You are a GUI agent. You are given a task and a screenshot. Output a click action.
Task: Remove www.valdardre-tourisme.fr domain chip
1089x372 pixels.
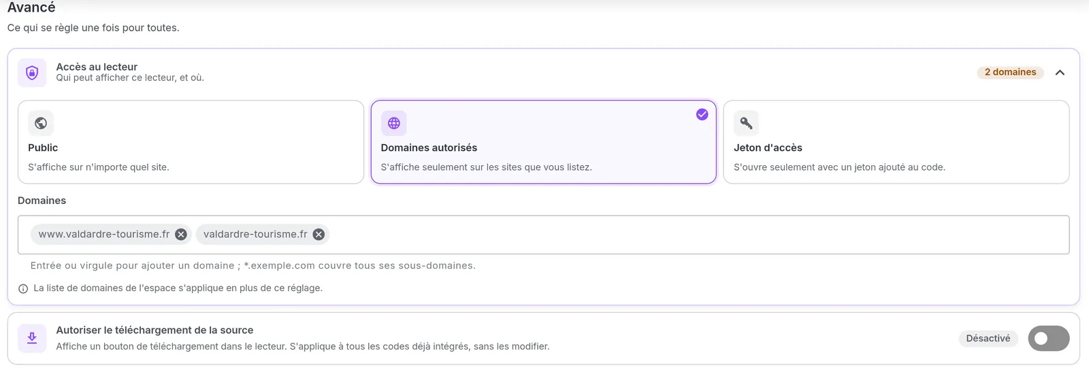point(181,234)
